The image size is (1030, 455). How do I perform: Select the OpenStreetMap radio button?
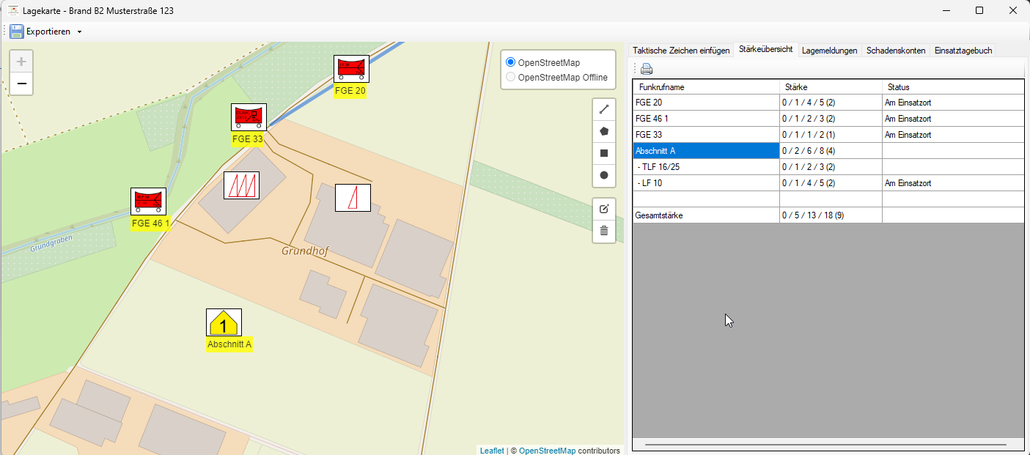coord(511,62)
